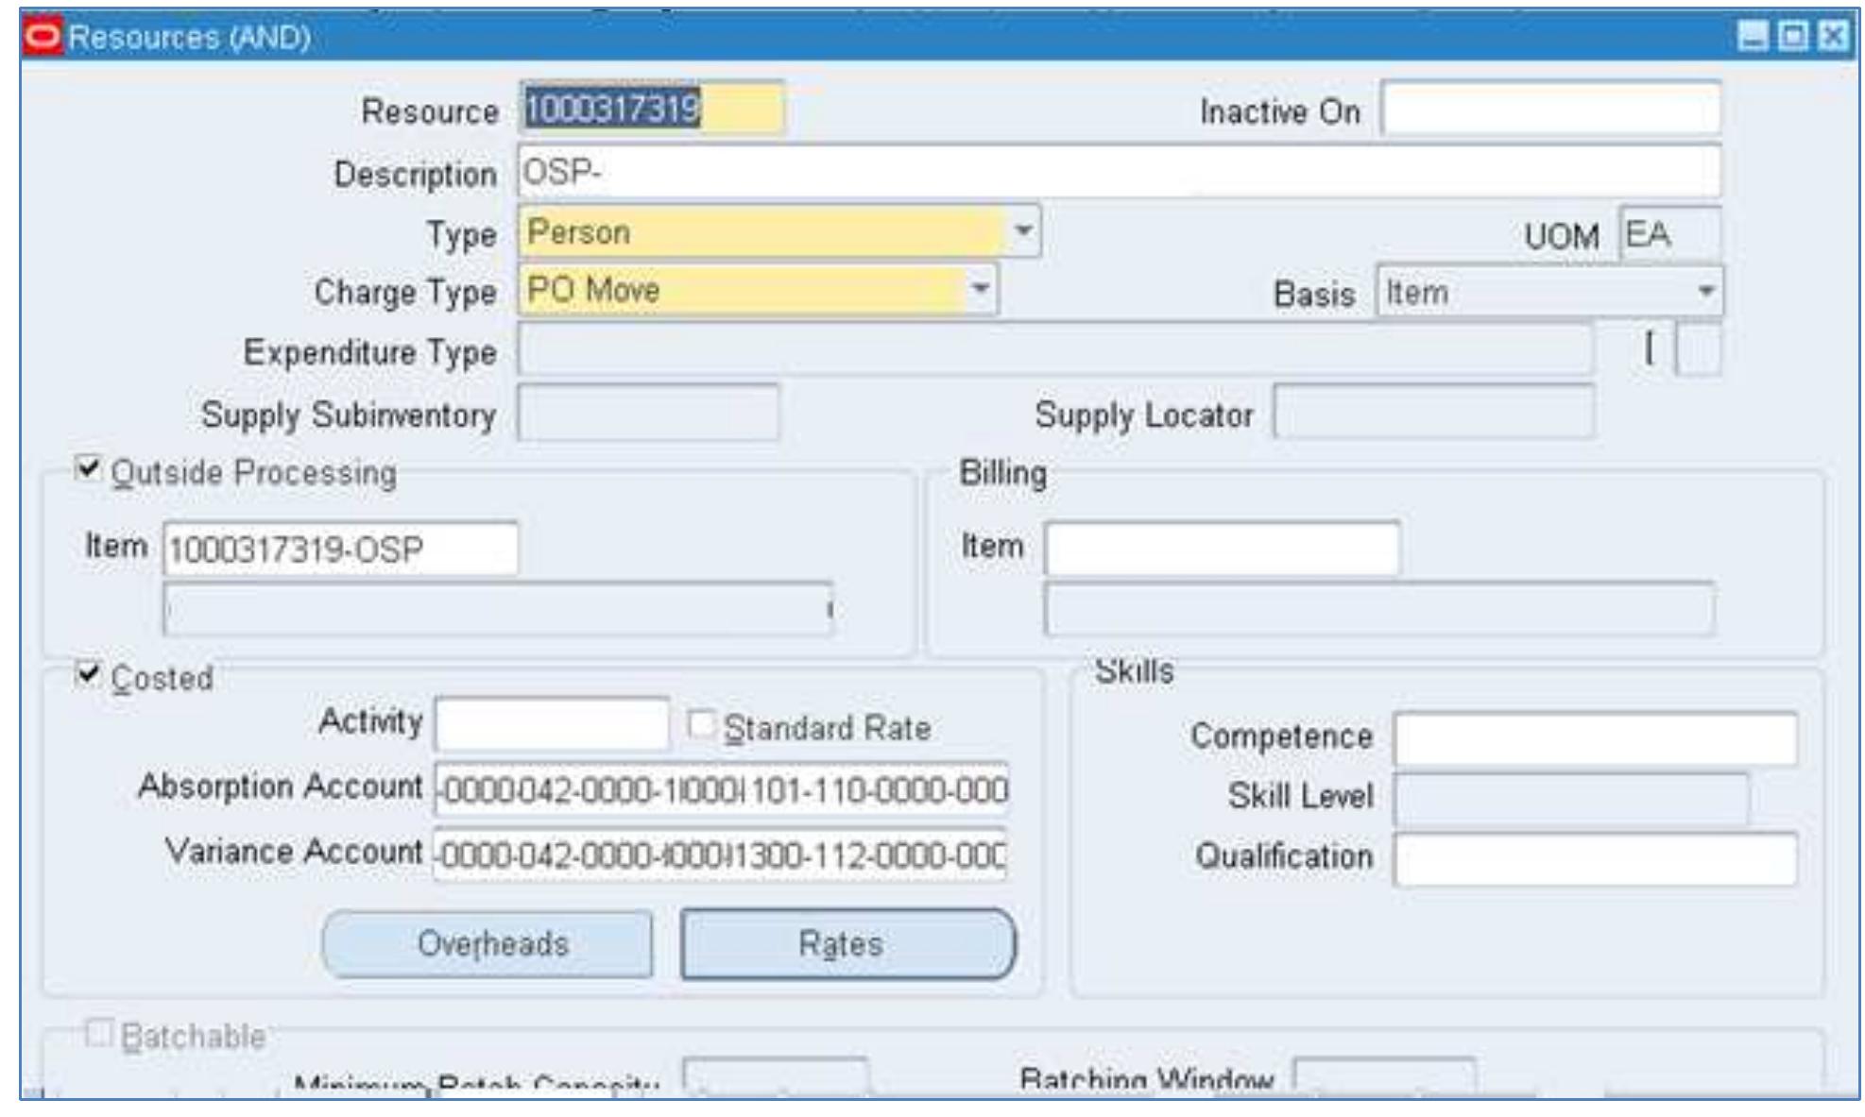Click the Oracle logo icon in the title bar
This screenshot has width=1865, height=1117.
point(42,37)
